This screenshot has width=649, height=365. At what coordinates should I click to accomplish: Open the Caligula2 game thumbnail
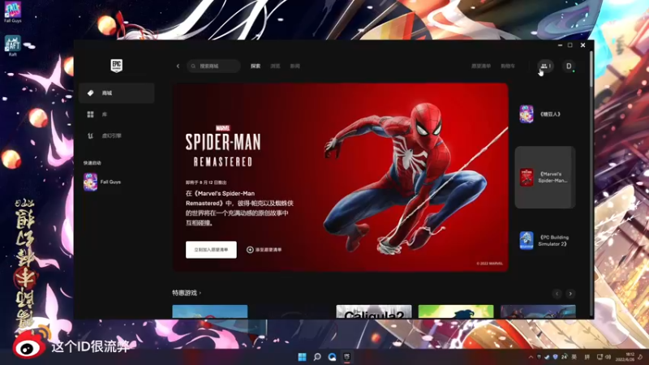tap(374, 312)
